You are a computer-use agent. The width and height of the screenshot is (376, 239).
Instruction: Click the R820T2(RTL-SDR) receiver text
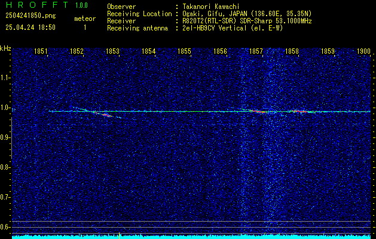[x=247, y=21]
